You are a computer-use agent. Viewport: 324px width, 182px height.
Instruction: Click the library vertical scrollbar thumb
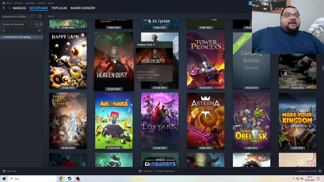point(323,68)
